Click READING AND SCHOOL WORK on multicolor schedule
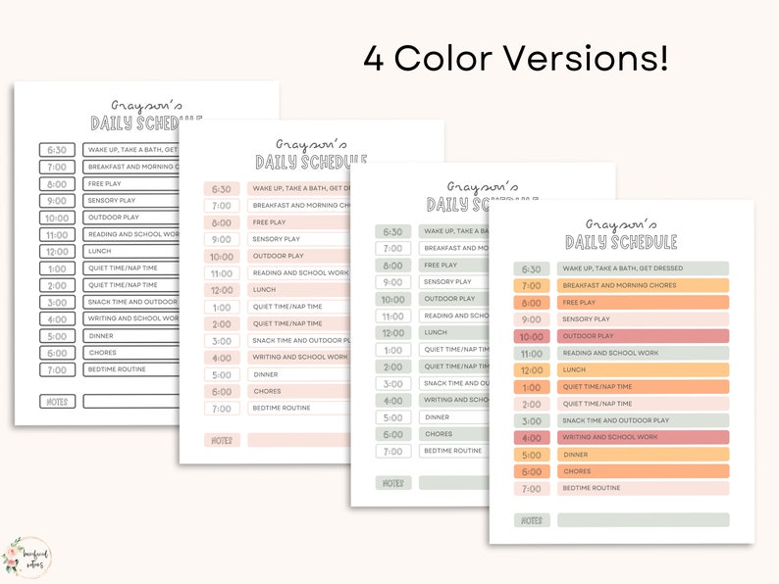The image size is (779, 584). [x=643, y=353]
